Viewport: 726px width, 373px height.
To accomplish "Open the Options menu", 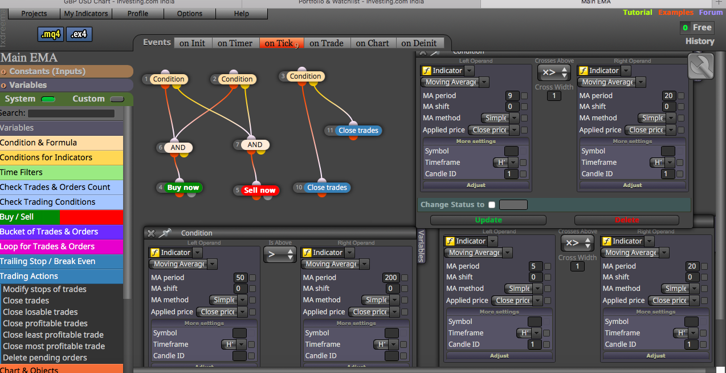I will coord(190,14).
